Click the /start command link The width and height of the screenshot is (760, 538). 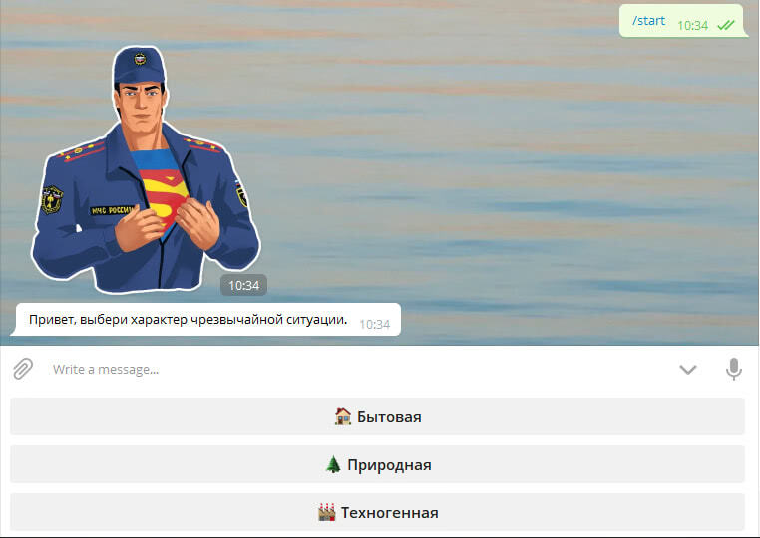coord(648,21)
